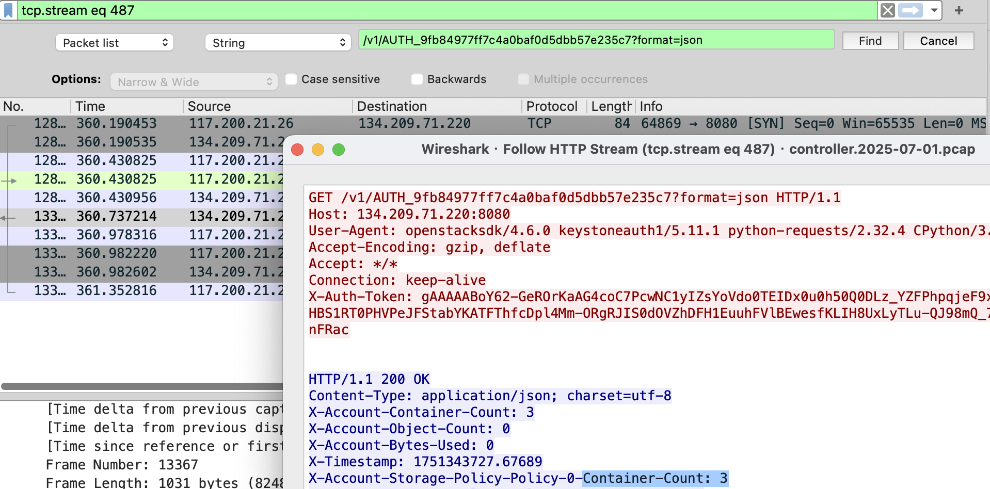
Task: Open the display filter history dropdown arrow
Action: (x=934, y=10)
